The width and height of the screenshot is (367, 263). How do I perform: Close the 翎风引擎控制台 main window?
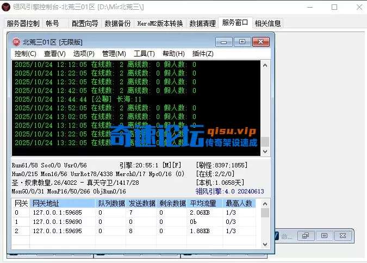(359, 7)
